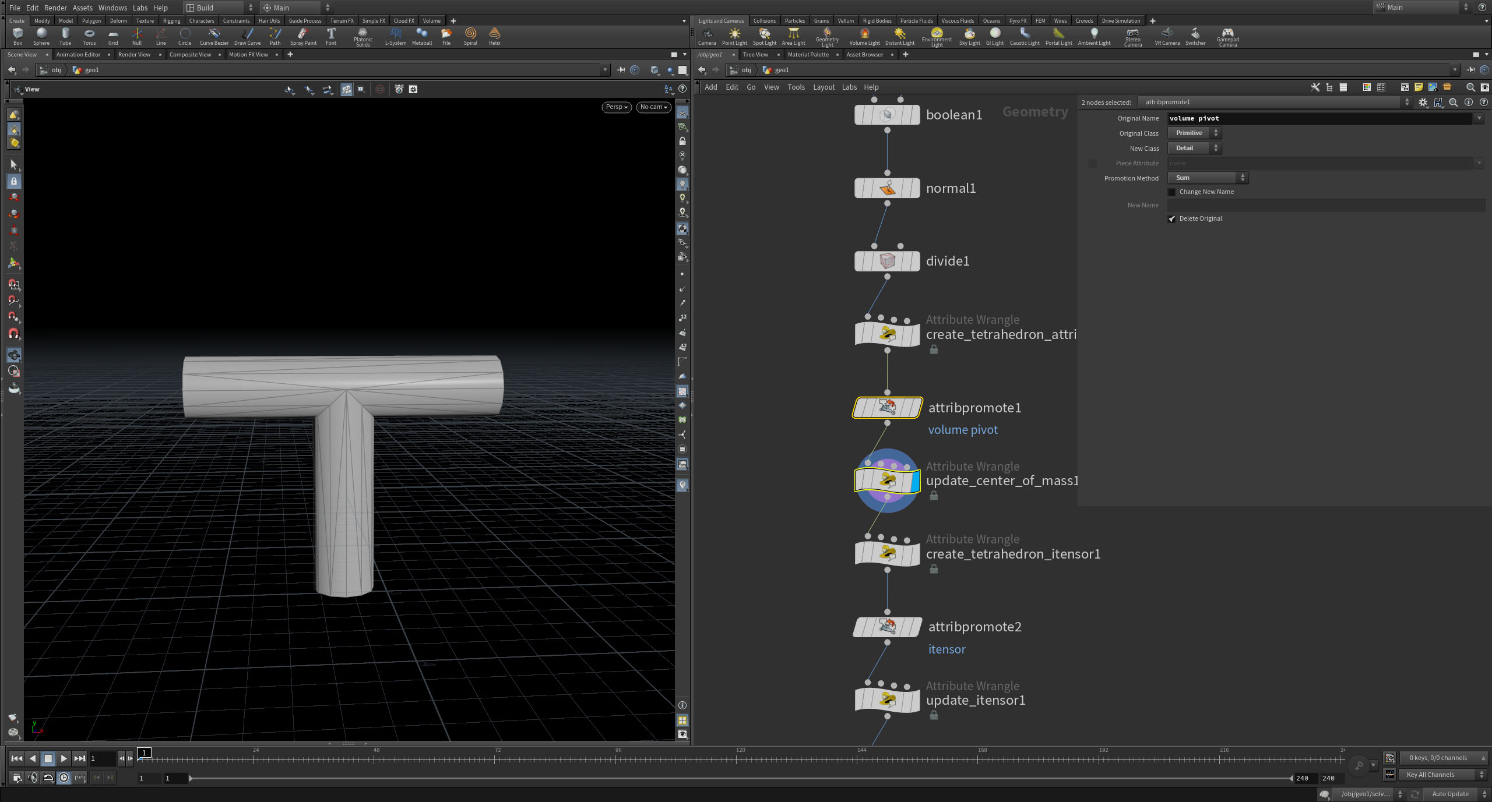
Task: Click the Gamepad Camera shelf icon
Action: coord(1227,36)
